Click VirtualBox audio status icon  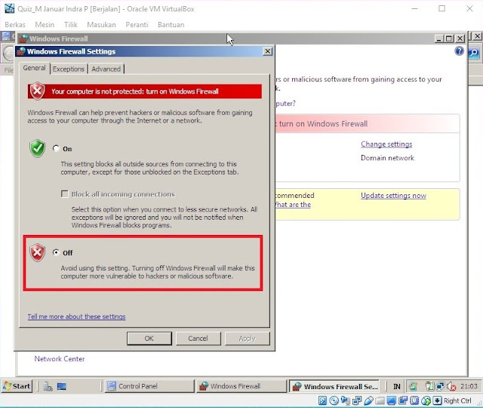[346, 400]
